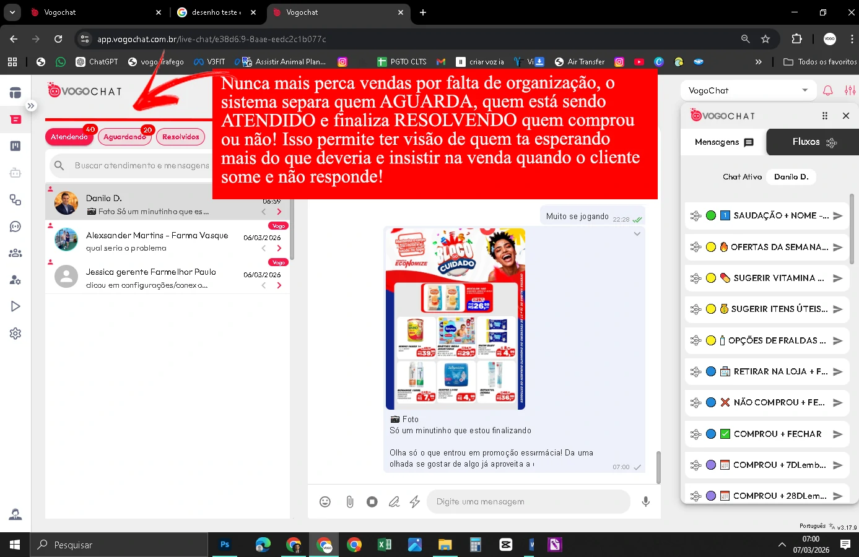Open the notifications bell icon

tap(827, 90)
